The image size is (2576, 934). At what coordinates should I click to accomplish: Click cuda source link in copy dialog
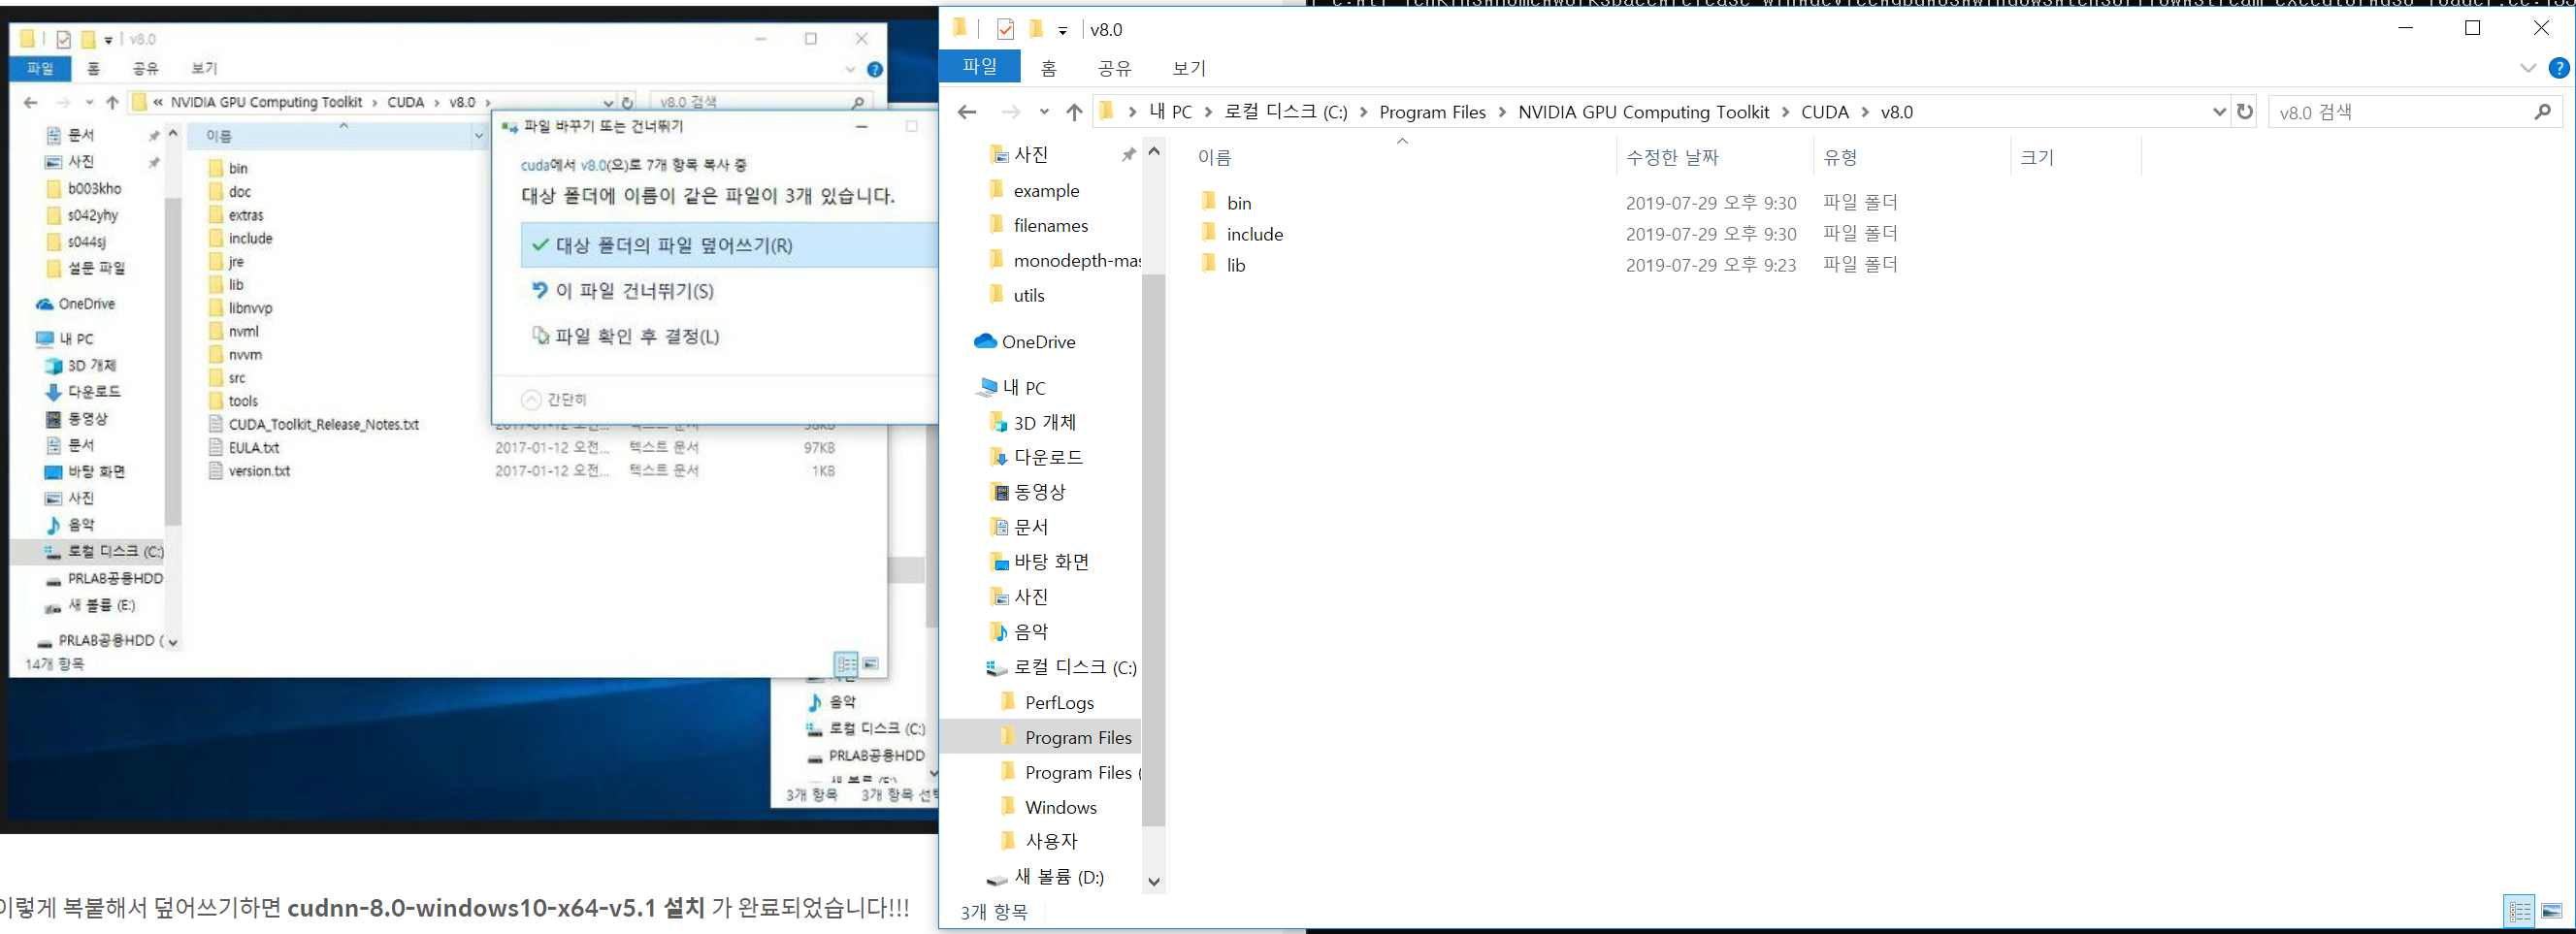pyautogui.click(x=535, y=165)
